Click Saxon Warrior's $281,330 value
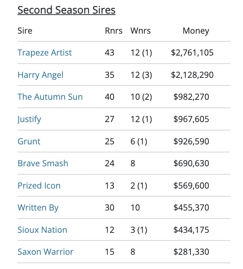243x269 pixels. (x=191, y=252)
